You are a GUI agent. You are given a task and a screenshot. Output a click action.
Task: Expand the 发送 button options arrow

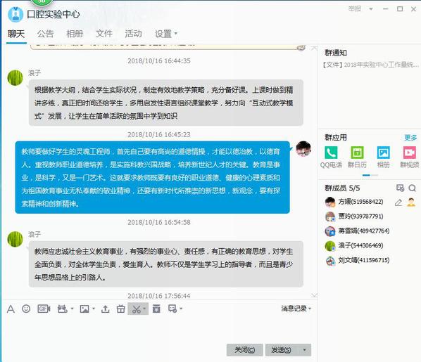304,350
